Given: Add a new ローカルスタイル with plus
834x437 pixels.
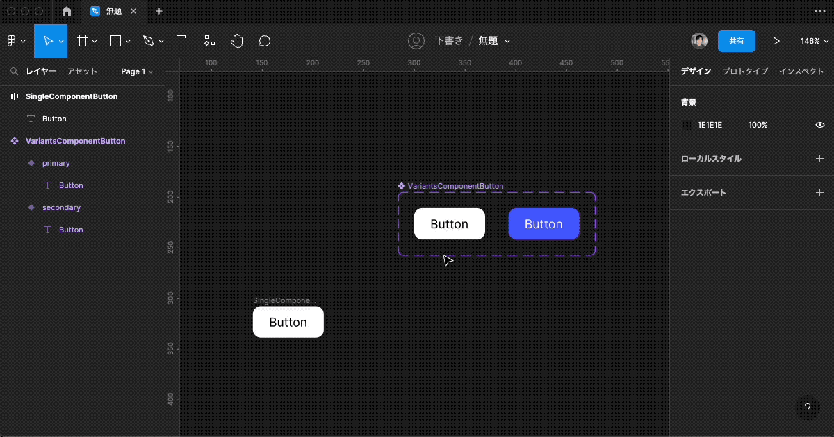Looking at the screenshot, I should coord(819,159).
